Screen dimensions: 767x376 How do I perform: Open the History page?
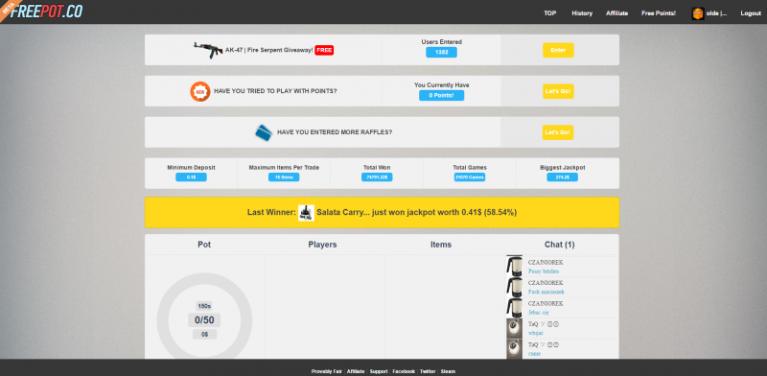click(x=582, y=13)
